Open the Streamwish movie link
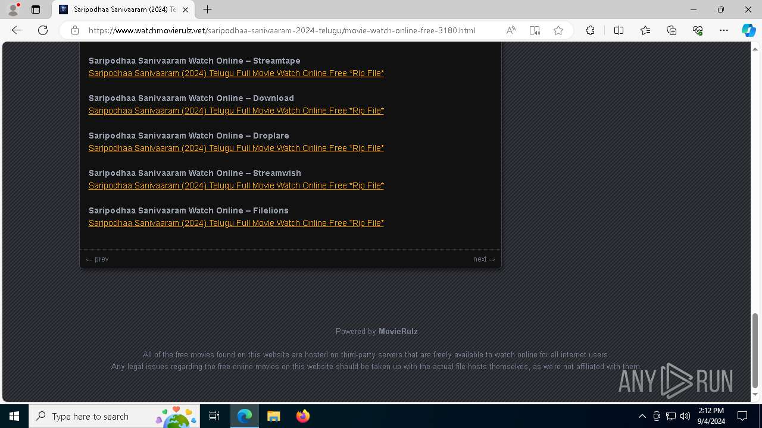Image resolution: width=762 pixels, height=428 pixels. [236, 185]
